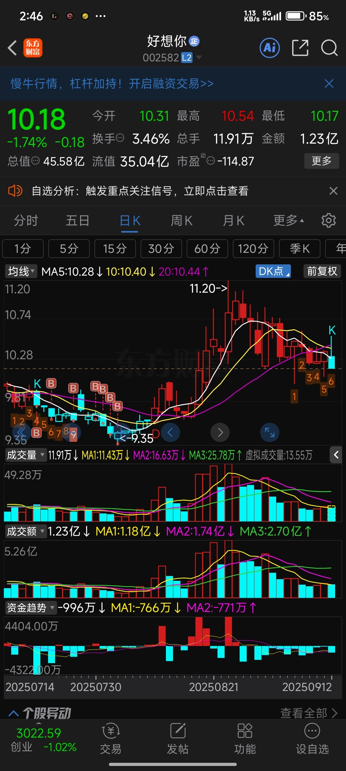Tap the 总值 info icon
This screenshot has width=346, height=771.
tap(36, 161)
